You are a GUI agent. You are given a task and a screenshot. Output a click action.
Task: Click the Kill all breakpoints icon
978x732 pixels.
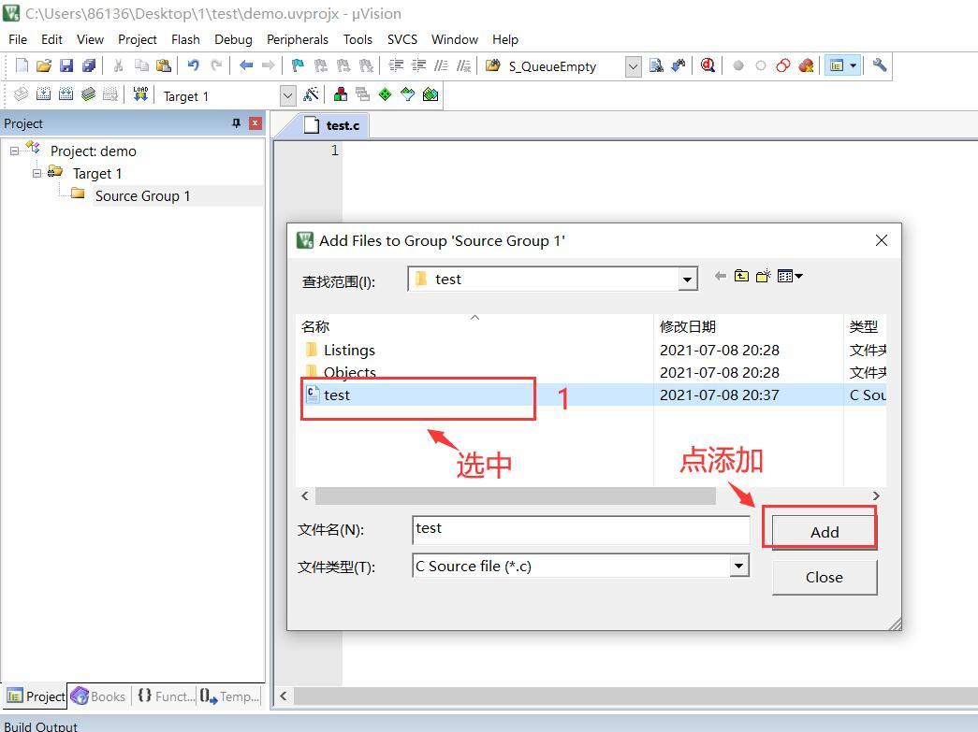coord(806,65)
